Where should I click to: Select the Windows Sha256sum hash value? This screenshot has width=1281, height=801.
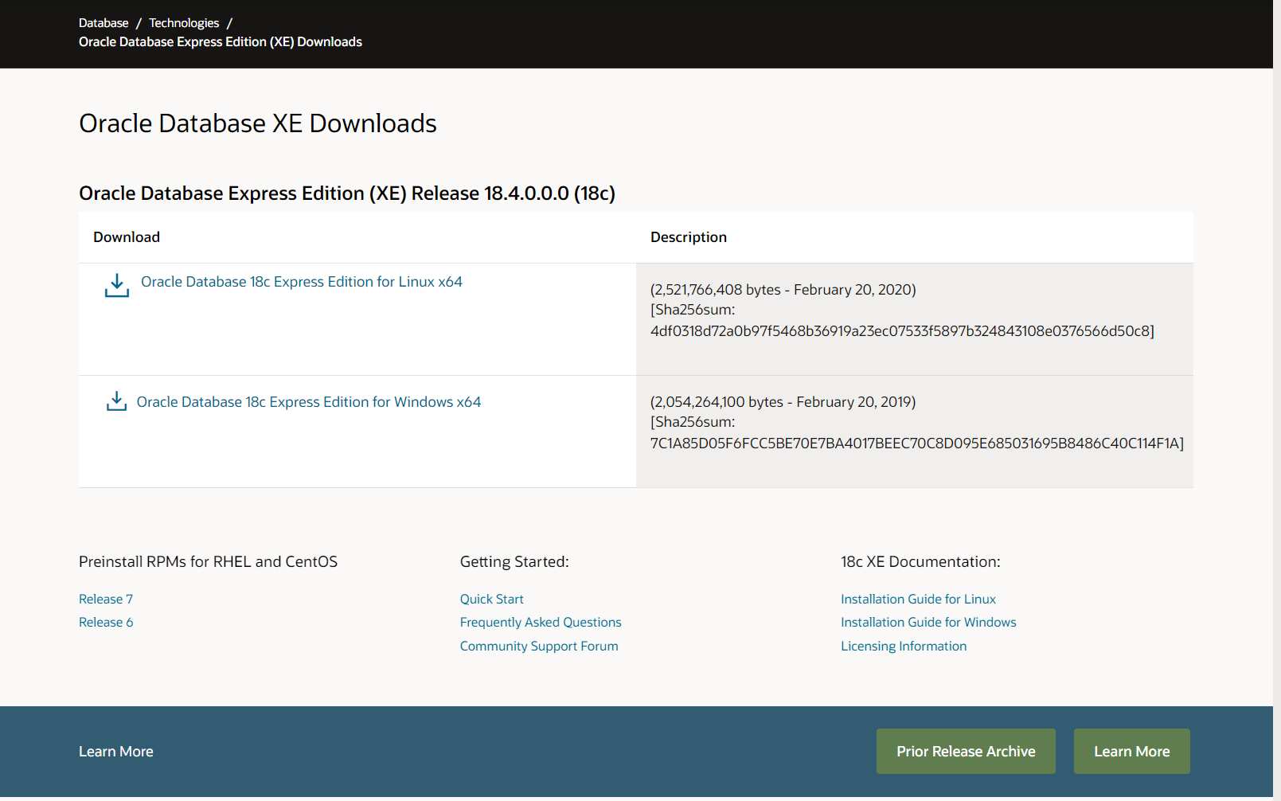[x=915, y=443]
